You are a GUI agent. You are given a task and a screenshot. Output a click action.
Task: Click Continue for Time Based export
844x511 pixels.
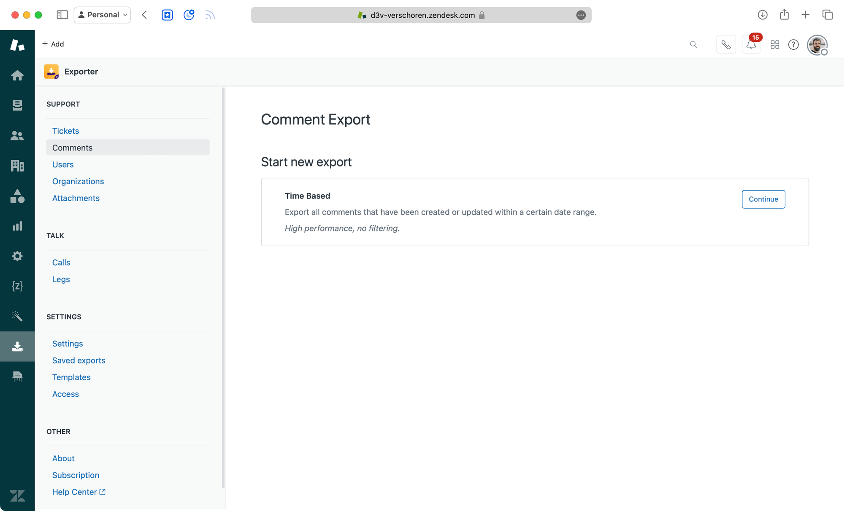tap(763, 199)
